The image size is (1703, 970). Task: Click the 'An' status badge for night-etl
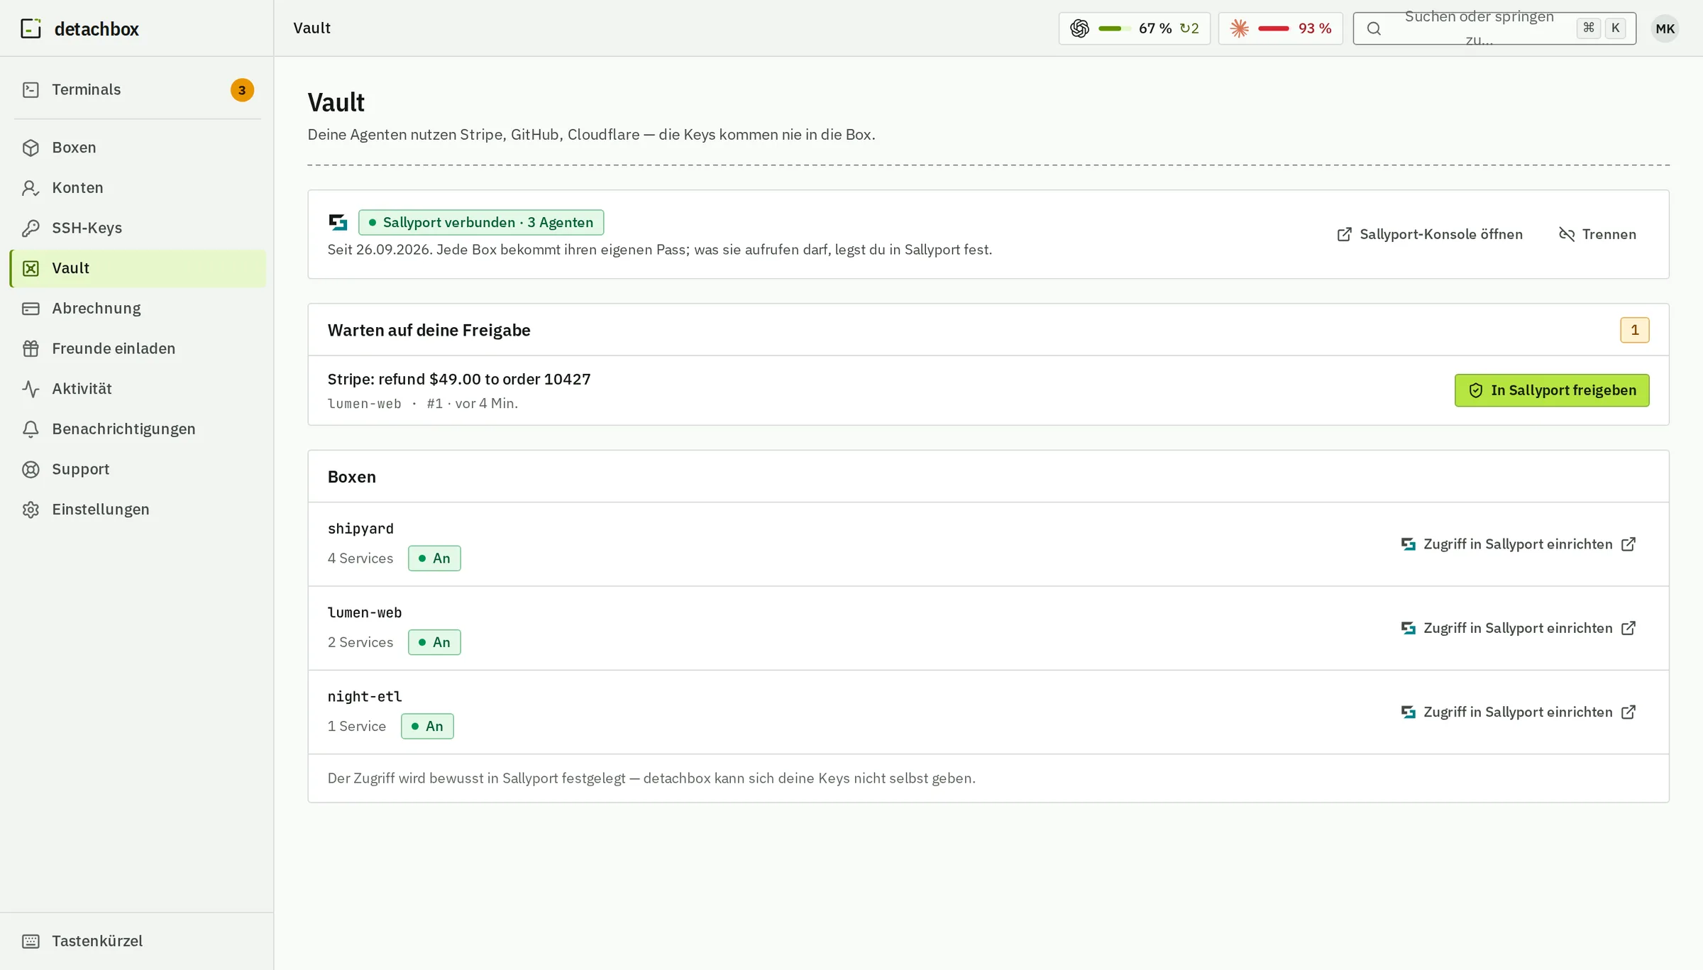click(427, 727)
